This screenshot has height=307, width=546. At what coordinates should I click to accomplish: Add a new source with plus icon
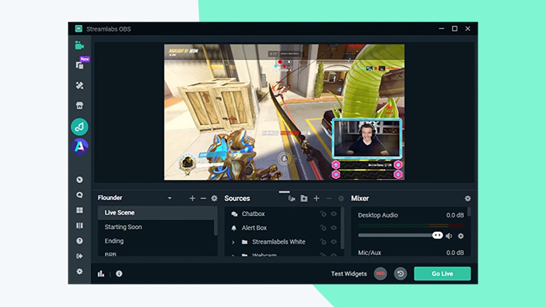pyautogui.click(x=316, y=198)
